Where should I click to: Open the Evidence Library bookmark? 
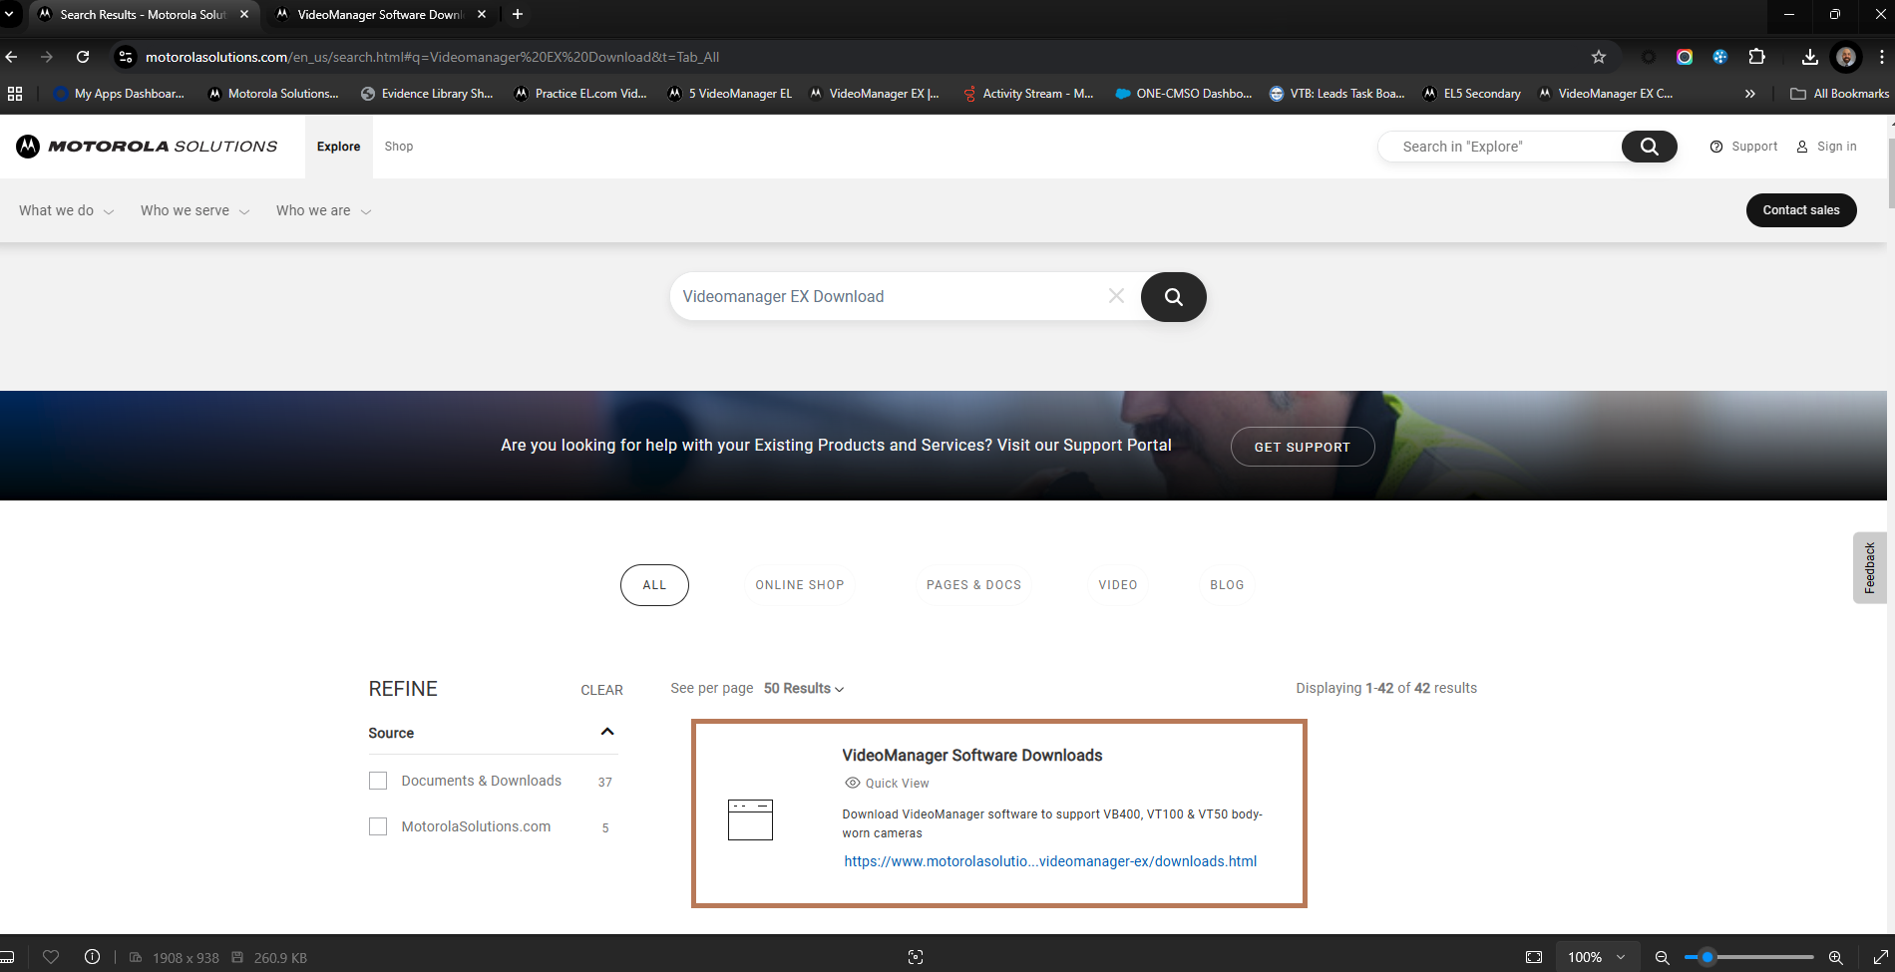427,94
